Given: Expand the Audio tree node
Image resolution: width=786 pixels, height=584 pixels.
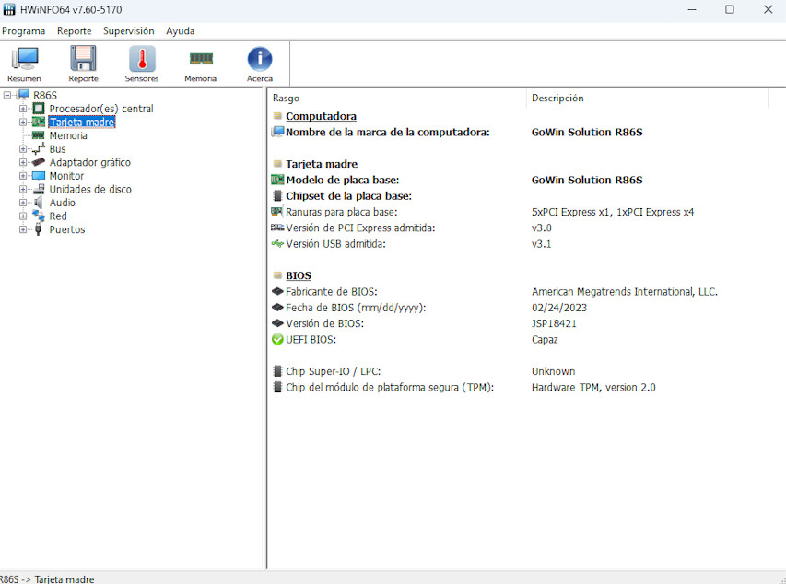Looking at the screenshot, I should pyautogui.click(x=22, y=203).
